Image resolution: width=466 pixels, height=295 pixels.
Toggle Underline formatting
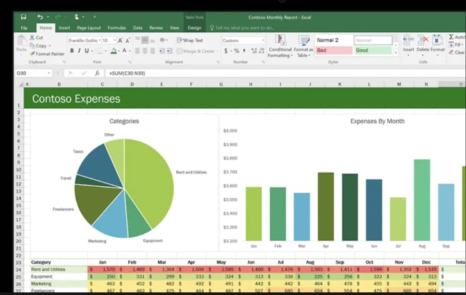(86, 51)
